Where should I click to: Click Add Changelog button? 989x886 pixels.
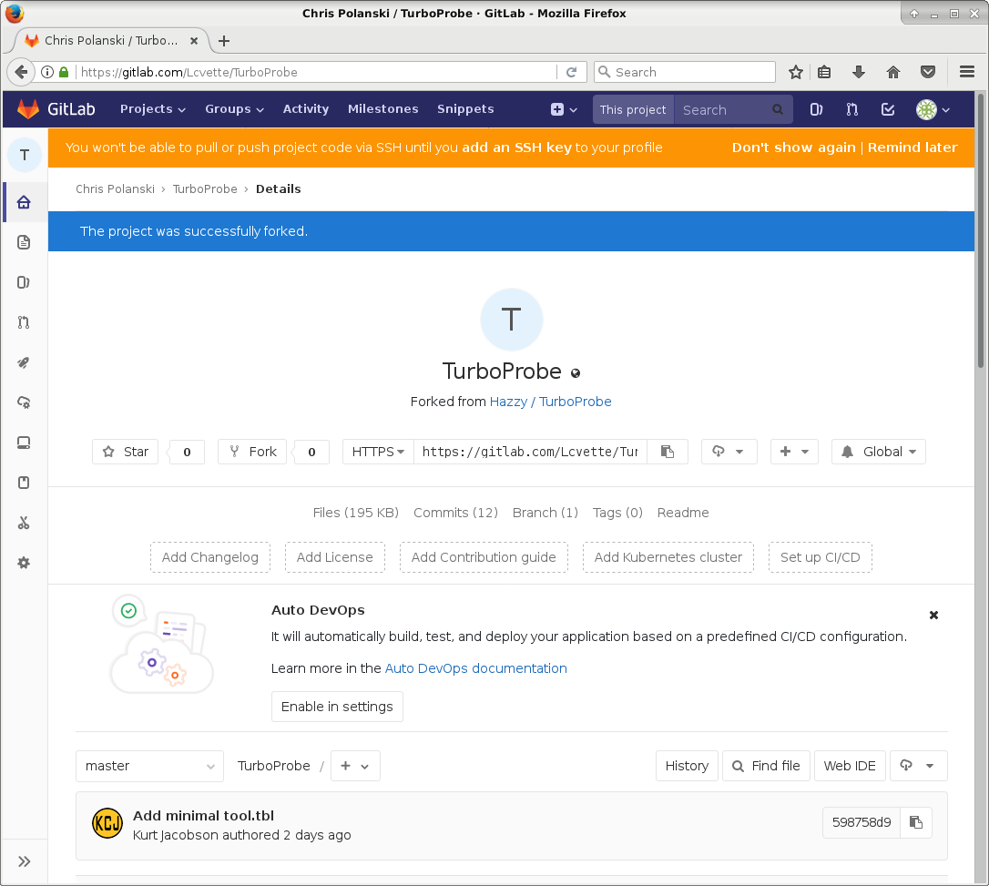tap(210, 557)
